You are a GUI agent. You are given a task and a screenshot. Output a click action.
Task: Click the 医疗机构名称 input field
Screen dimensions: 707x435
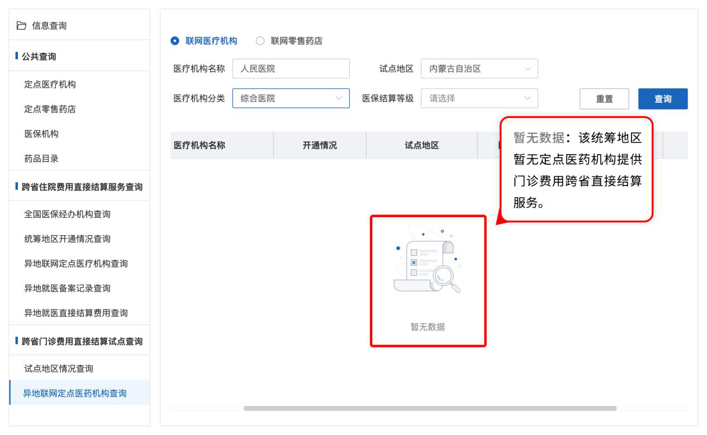(291, 69)
